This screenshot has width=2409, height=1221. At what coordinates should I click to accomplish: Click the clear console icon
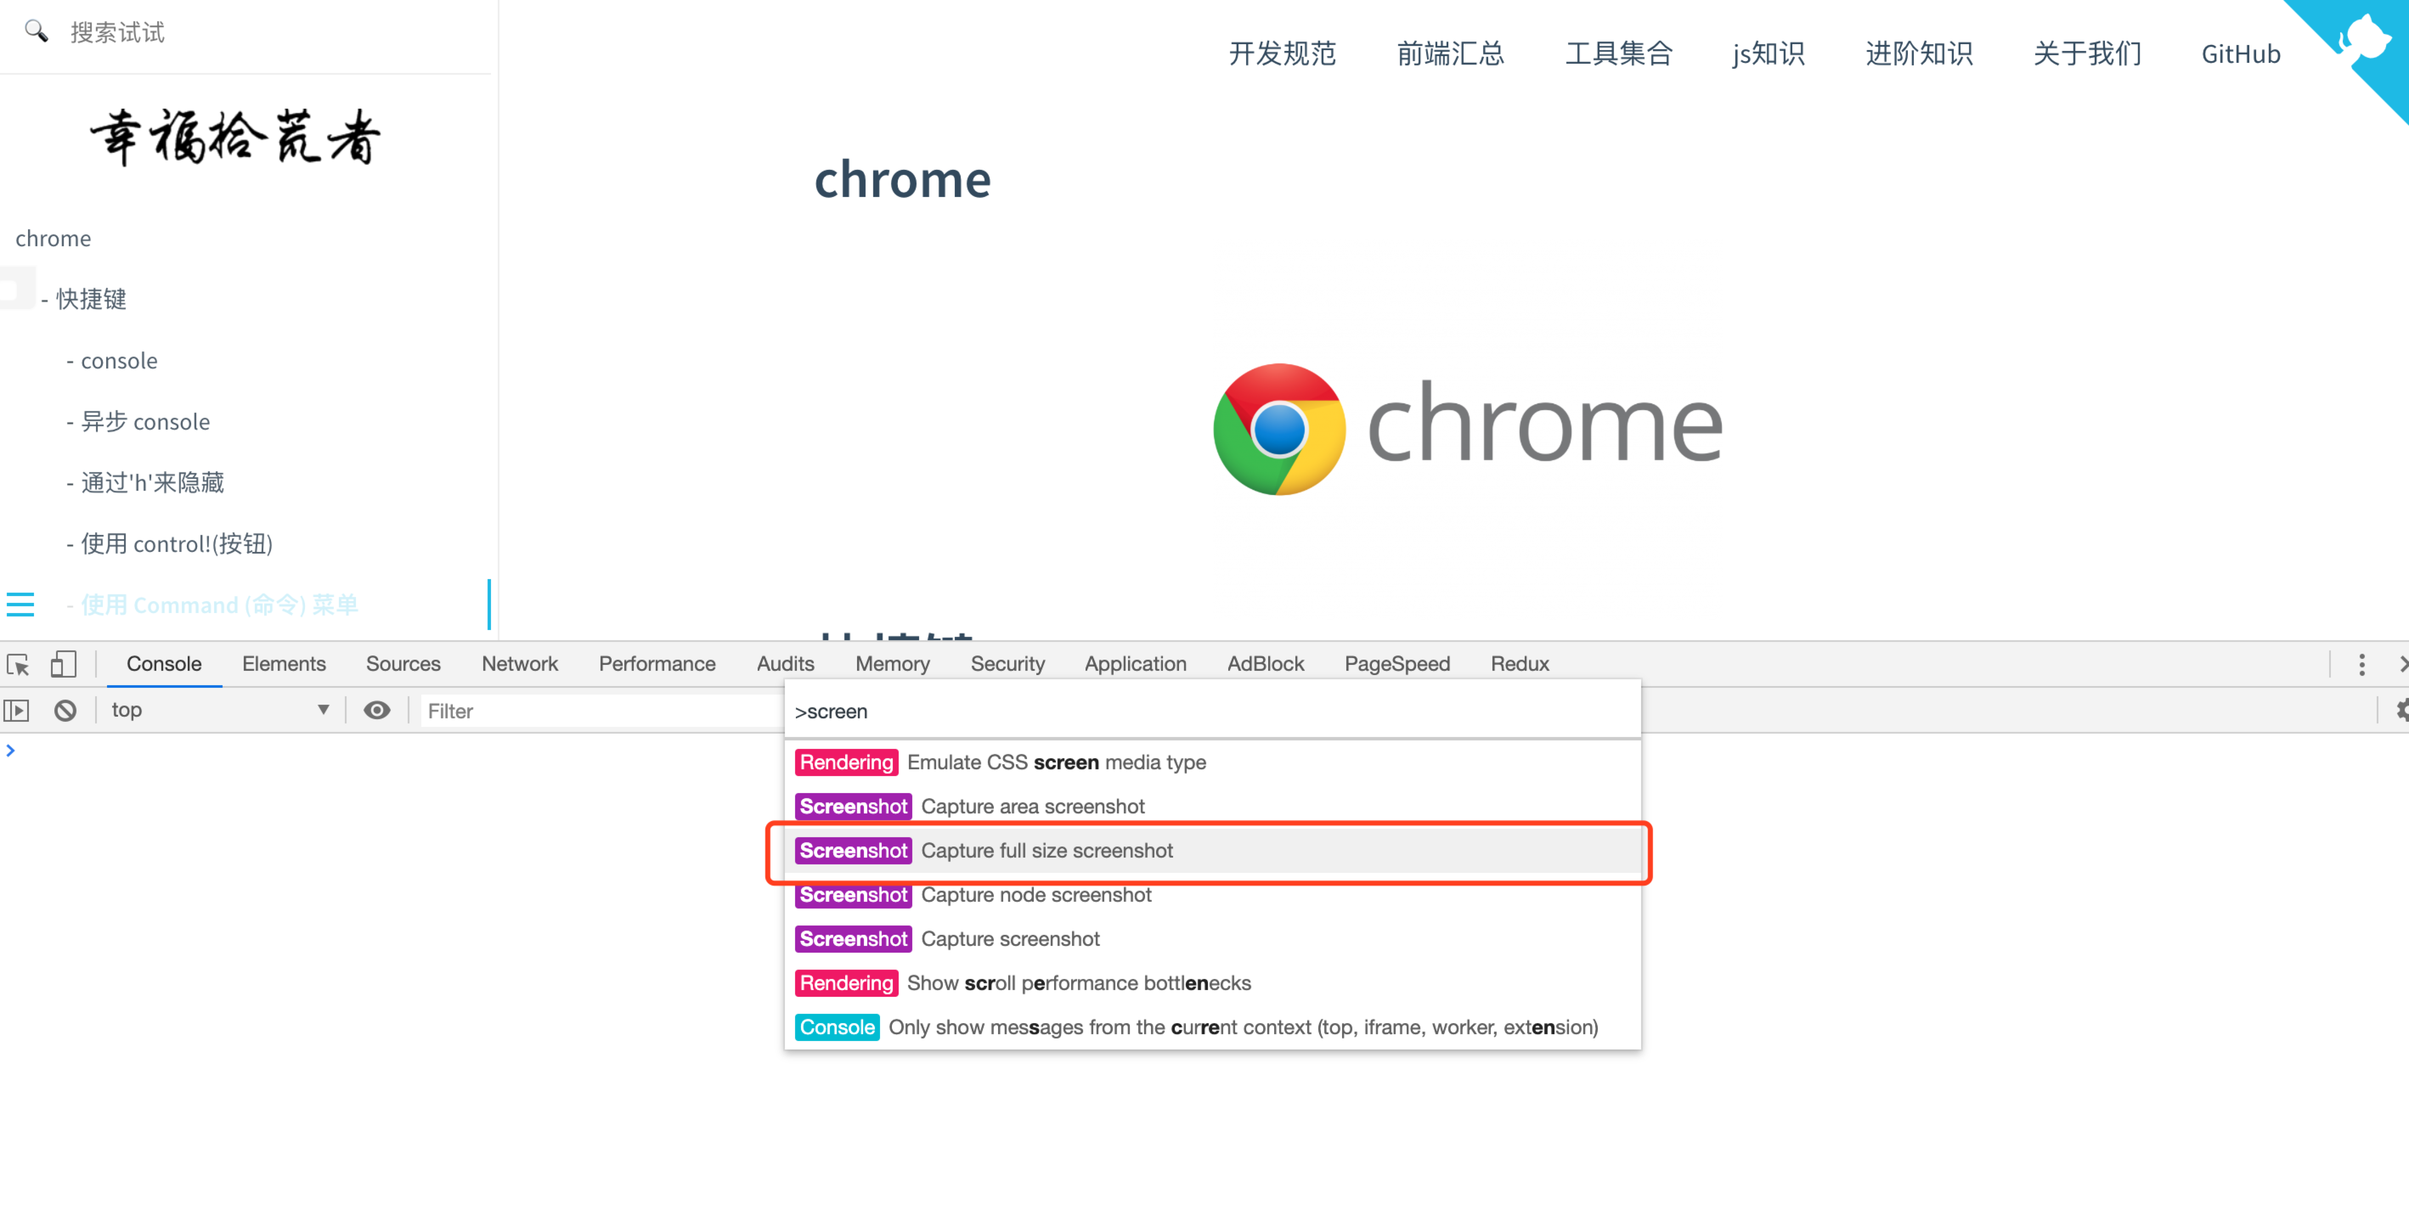coord(65,711)
